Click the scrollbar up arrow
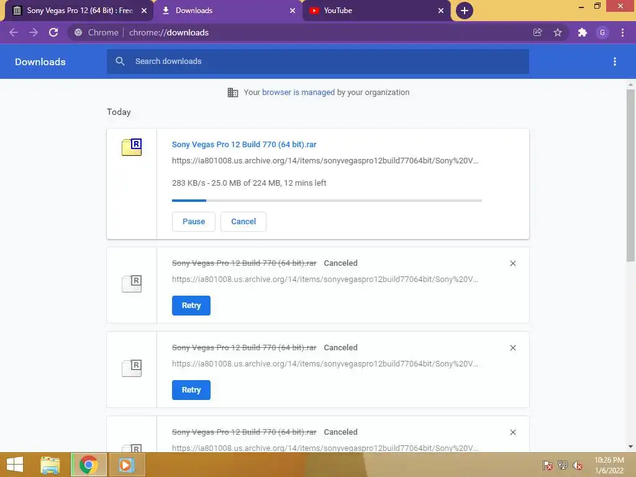 tap(630, 84)
